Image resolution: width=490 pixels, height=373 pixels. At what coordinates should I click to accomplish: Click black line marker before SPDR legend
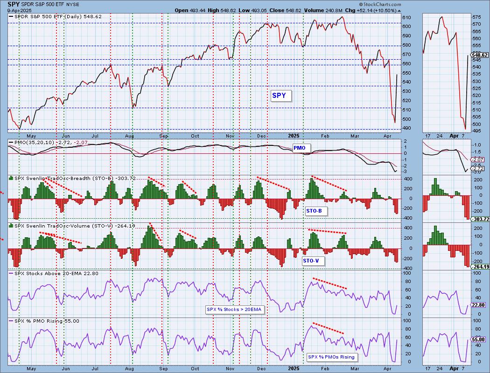coord(11,16)
